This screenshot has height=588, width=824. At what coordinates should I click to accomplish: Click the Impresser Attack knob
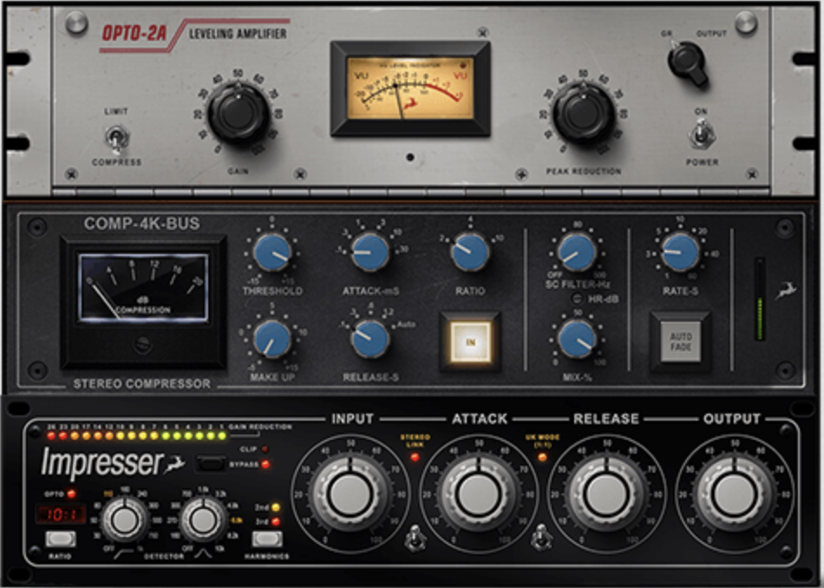point(479,494)
